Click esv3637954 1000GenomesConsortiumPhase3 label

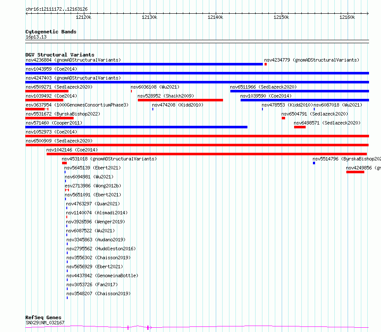77,105
